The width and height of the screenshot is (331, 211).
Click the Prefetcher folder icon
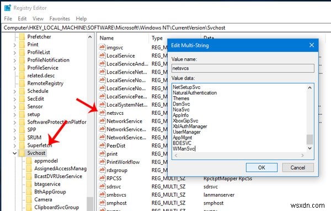point(22,37)
